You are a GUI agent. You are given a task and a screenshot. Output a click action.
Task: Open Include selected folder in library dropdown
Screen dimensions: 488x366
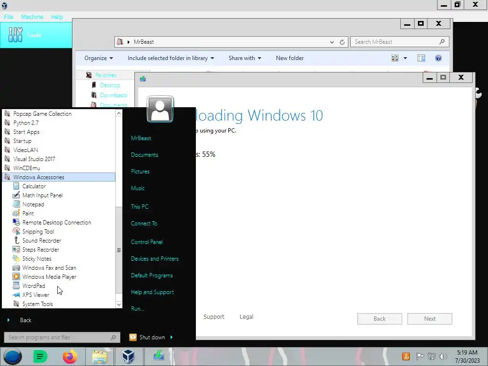(171, 58)
